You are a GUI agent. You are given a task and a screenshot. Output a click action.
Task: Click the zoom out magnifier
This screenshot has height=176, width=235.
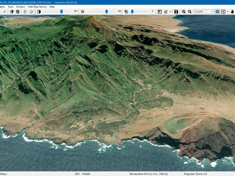click(x=189, y=12)
